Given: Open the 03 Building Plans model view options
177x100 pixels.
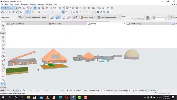Looking at the screenshot, I should click(124, 91).
